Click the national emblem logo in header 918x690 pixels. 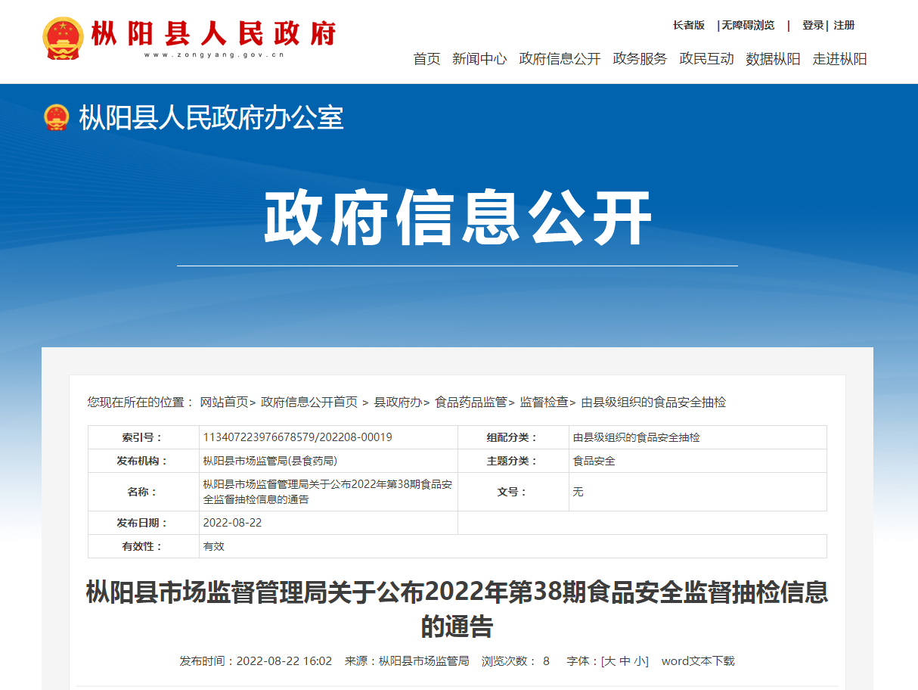click(x=64, y=39)
